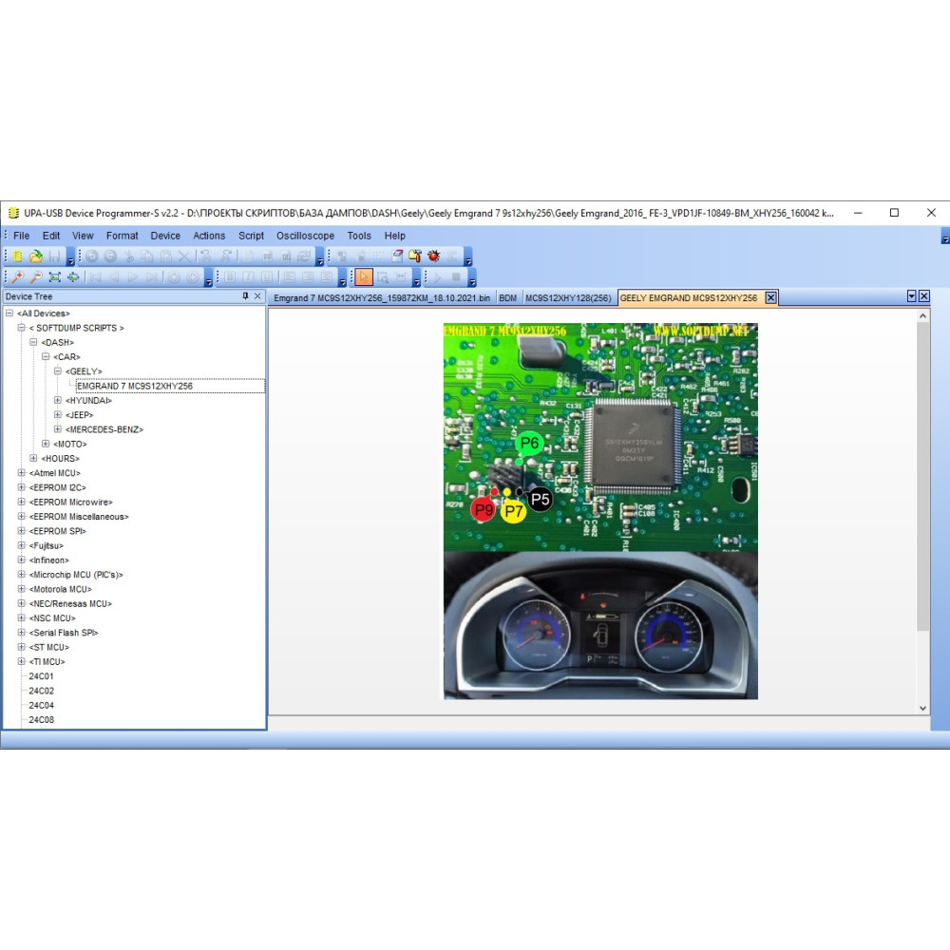Open the Actions menu
The image size is (950, 950).
[209, 236]
